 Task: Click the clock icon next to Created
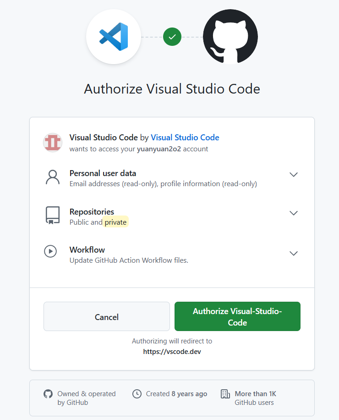[137, 393]
